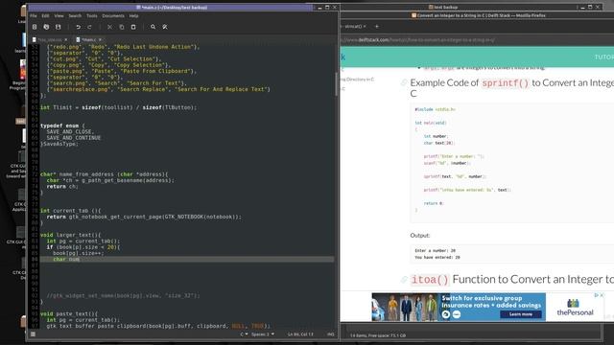Redo the last undone action with the toolbar icon
Image resolution: width=614 pixels, height=345 pixels.
pos(89,27)
